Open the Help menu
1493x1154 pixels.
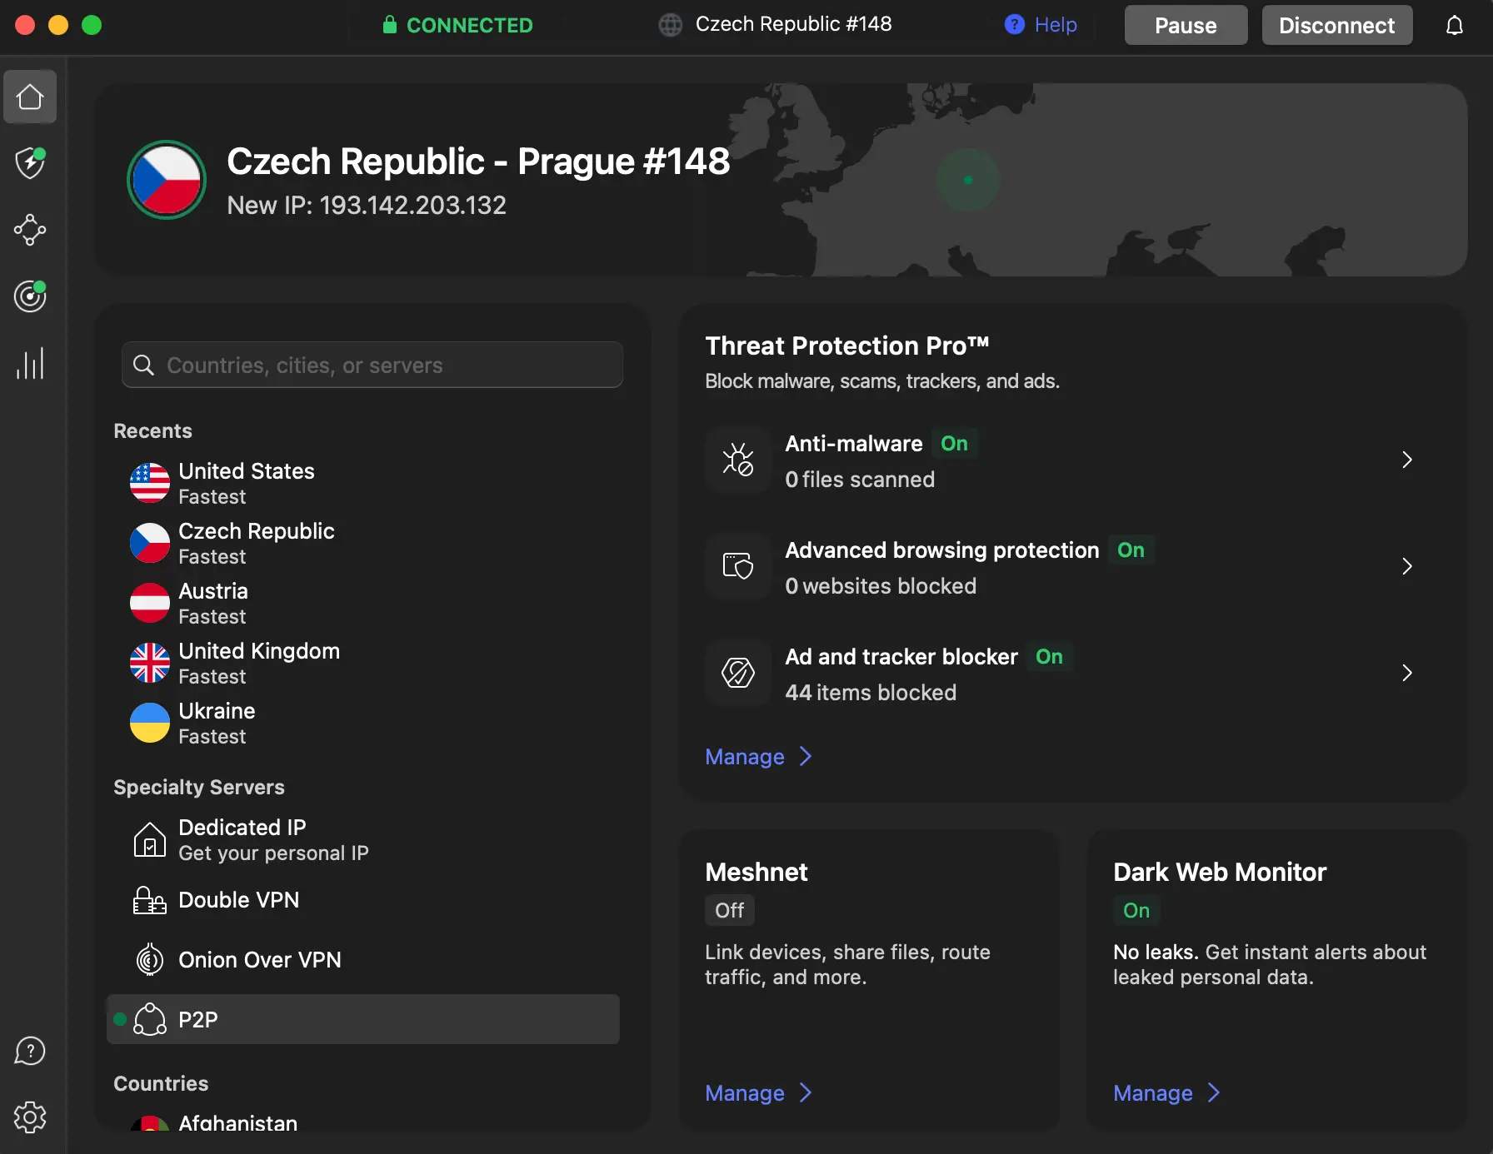click(x=1040, y=25)
